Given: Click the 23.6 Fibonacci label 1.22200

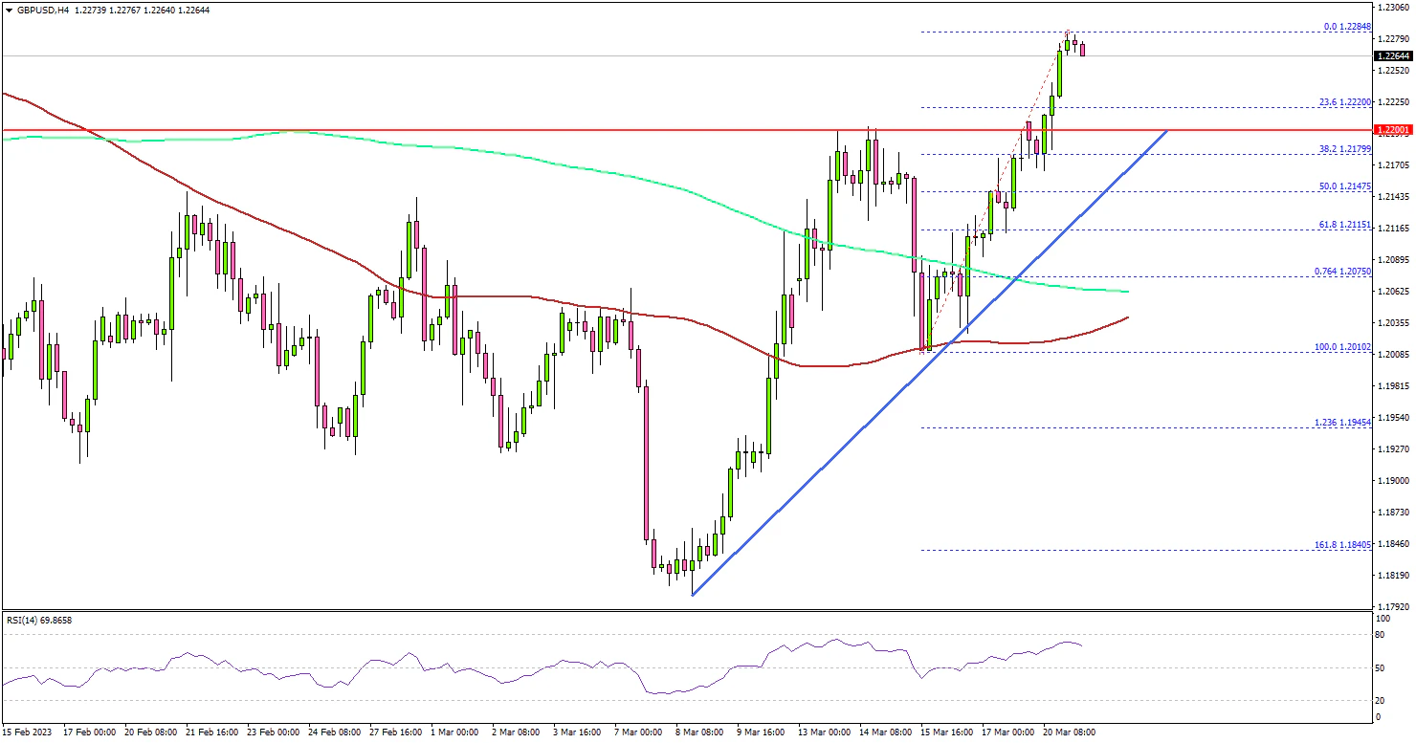Looking at the screenshot, I should click(x=1346, y=102).
